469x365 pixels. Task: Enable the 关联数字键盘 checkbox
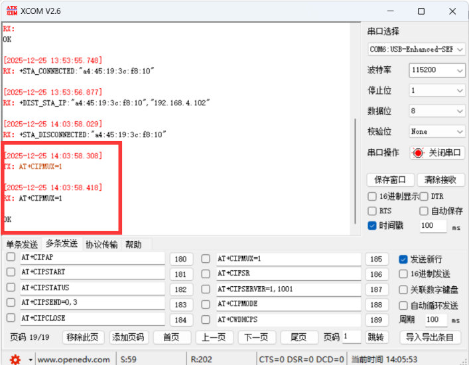coord(403,289)
